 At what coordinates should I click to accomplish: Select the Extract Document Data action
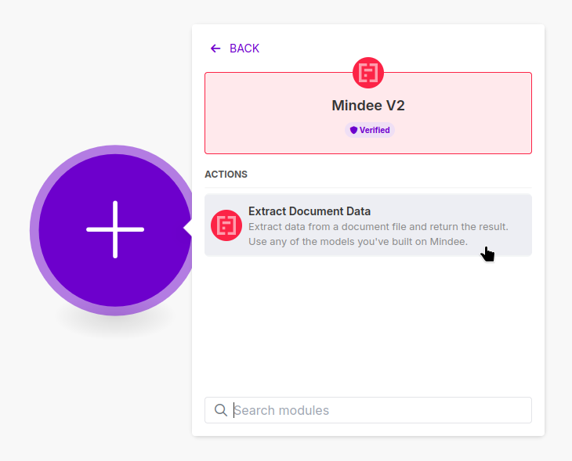(x=368, y=225)
